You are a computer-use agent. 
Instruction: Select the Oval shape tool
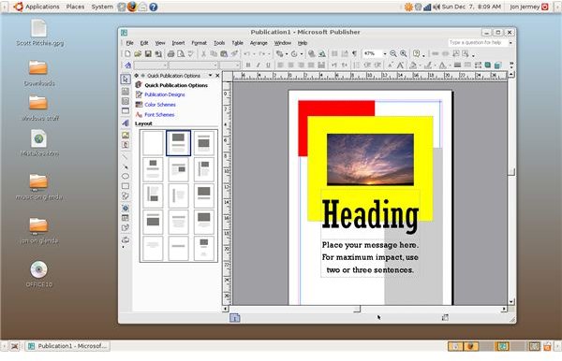[126, 177]
